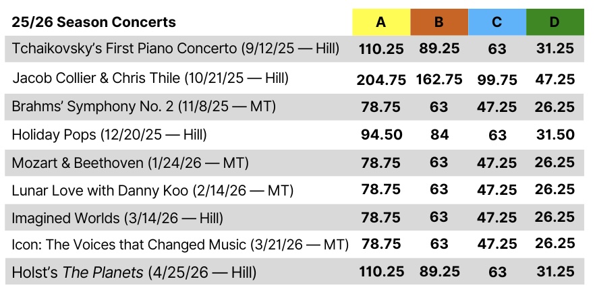Click Icon: The Voices that Changed Music
This screenshot has height=298, width=595.
coord(180,244)
